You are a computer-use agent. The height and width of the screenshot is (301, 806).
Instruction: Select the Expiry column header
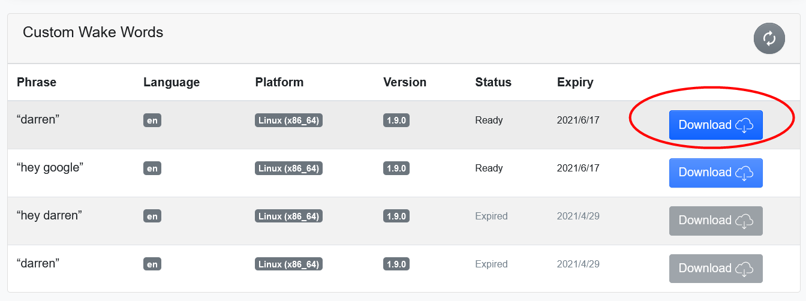(575, 82)
